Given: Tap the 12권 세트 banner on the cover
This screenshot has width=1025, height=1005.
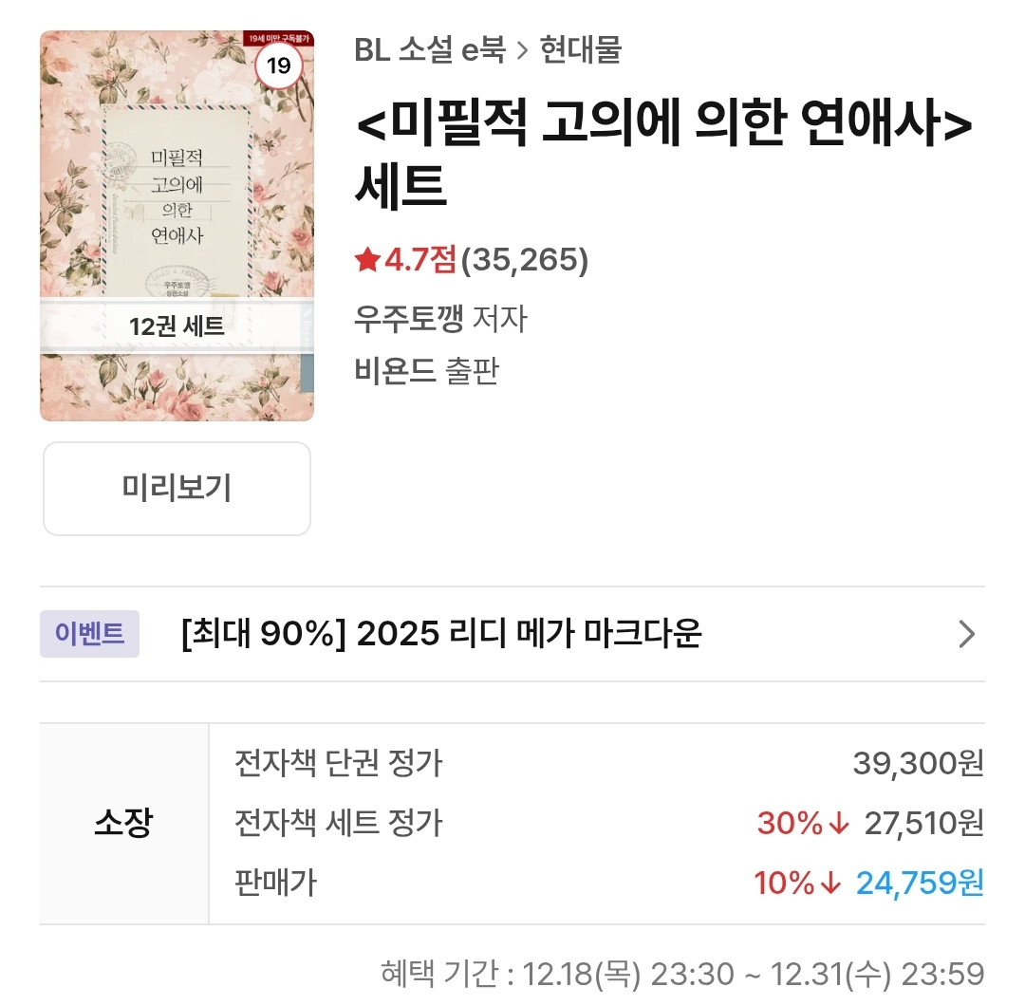Looking at the screenshot, I should (x=177, y=326).
